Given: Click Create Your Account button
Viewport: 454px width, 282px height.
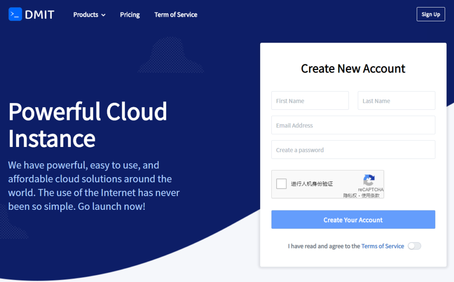Looking at the screenshot, I should (353, 220).
